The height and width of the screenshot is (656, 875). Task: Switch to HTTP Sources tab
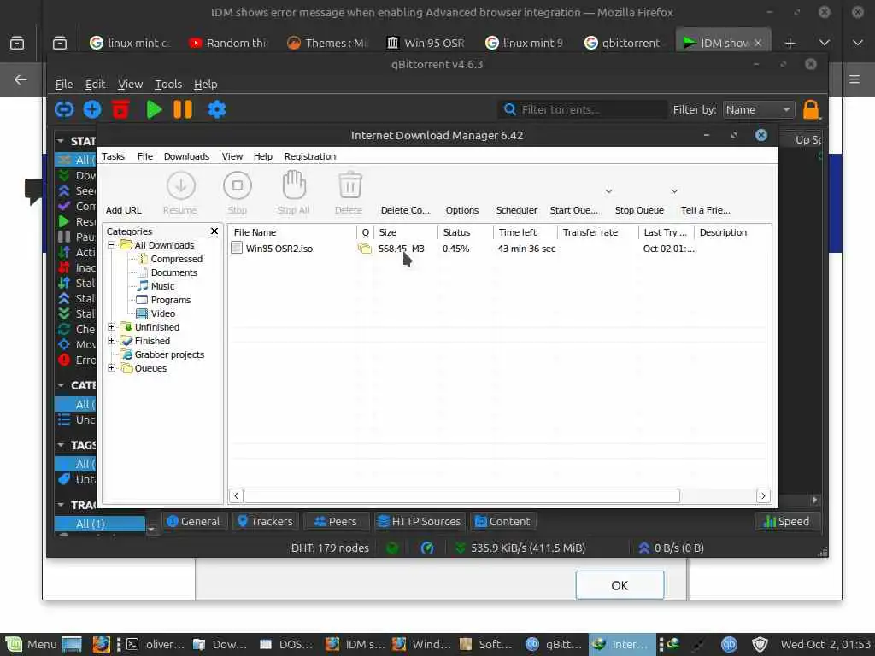[420, 521]
